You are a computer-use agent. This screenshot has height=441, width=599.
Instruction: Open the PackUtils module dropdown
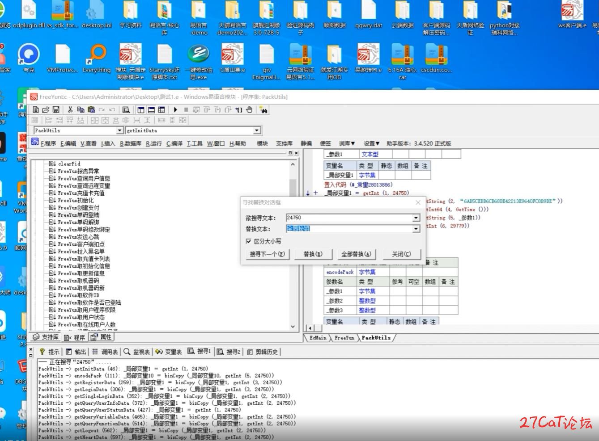click(x=119, y=130)
